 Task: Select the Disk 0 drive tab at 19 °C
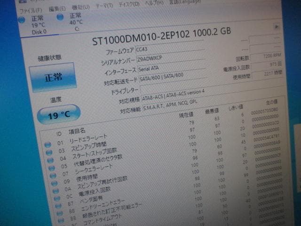[x=39, y=25]
